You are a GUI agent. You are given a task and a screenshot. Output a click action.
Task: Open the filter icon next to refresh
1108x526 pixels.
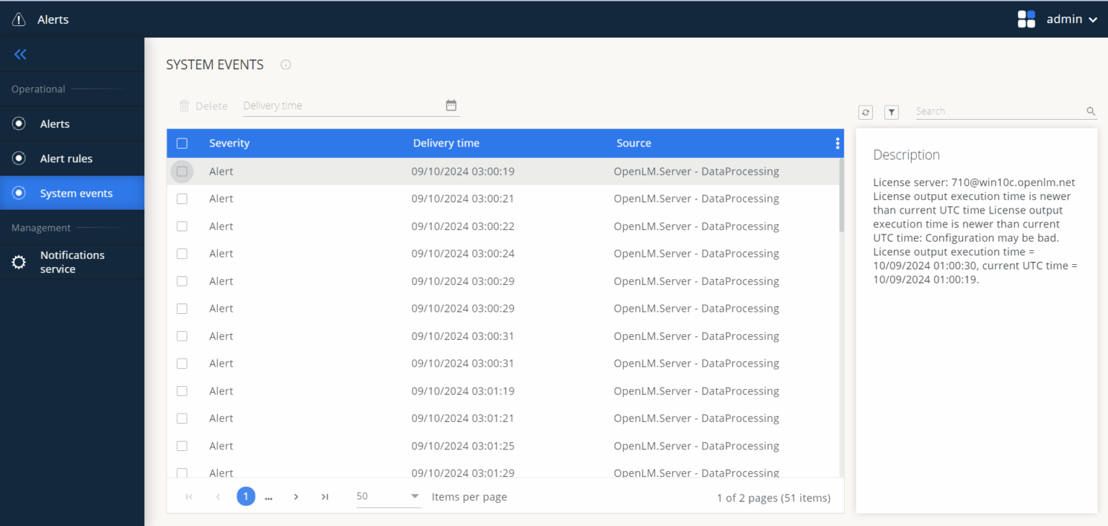tap(892, 112)
